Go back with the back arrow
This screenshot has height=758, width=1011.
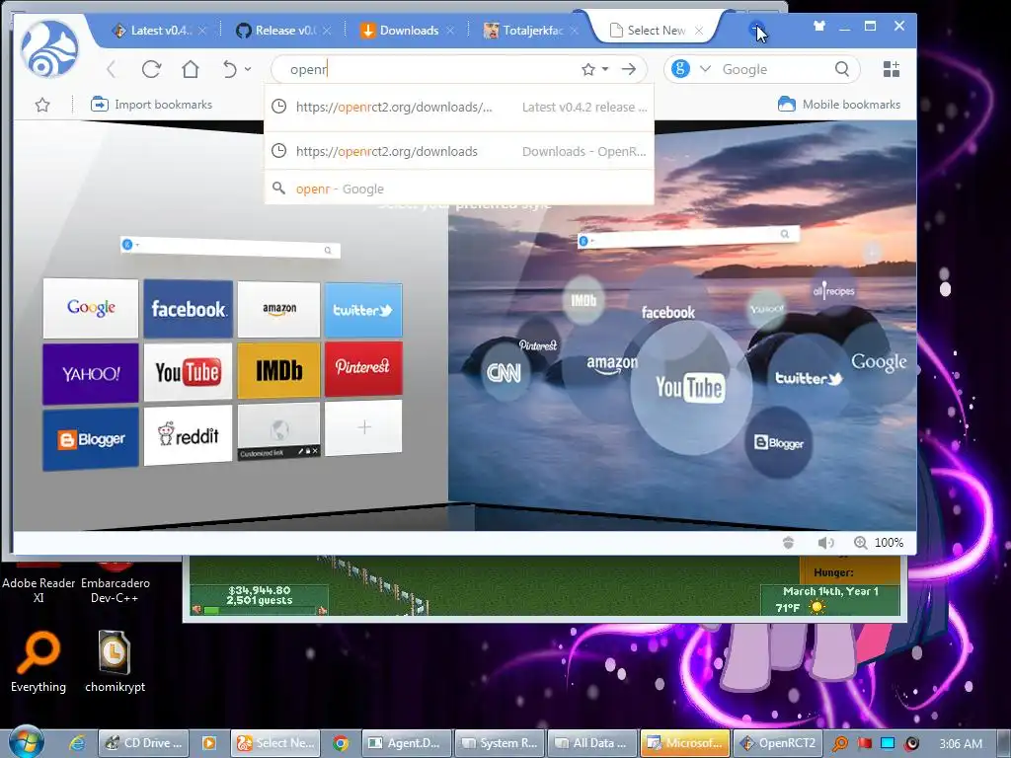[112, 70]
